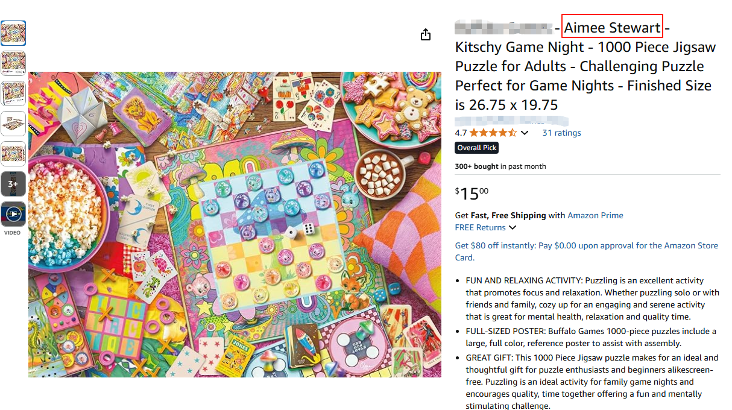Screen dimensions: 732x410
Task: Click the 4.7 rating number
Action: pyautogui.click(x=461, y=133)
